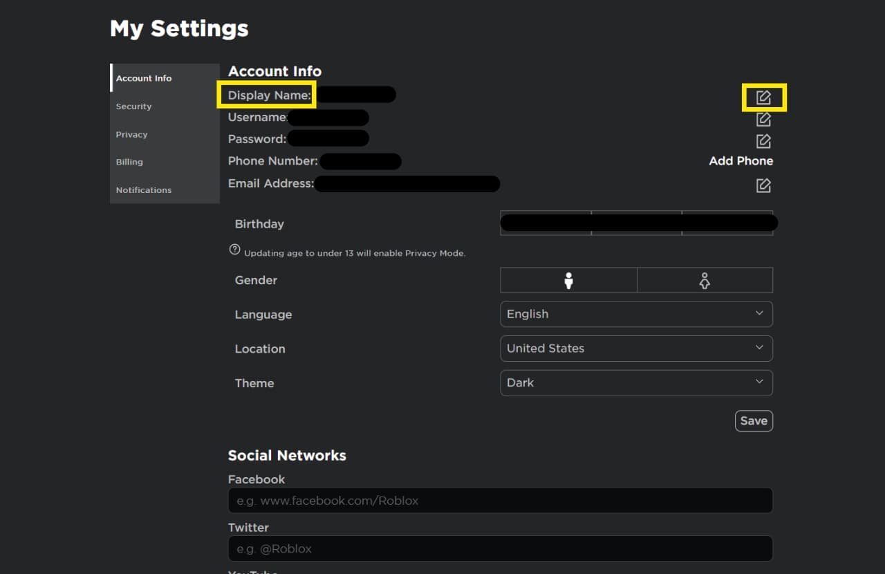Image resolution: width=885 pixels, height=574 pixels.
Task: Open the Language dropdown showing English
Action: [x=636, y=314]
